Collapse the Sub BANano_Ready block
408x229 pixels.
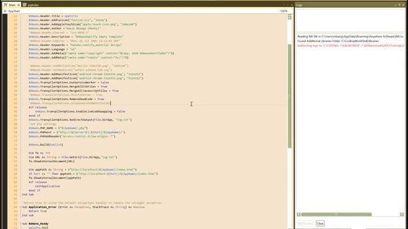pos(20,223)
